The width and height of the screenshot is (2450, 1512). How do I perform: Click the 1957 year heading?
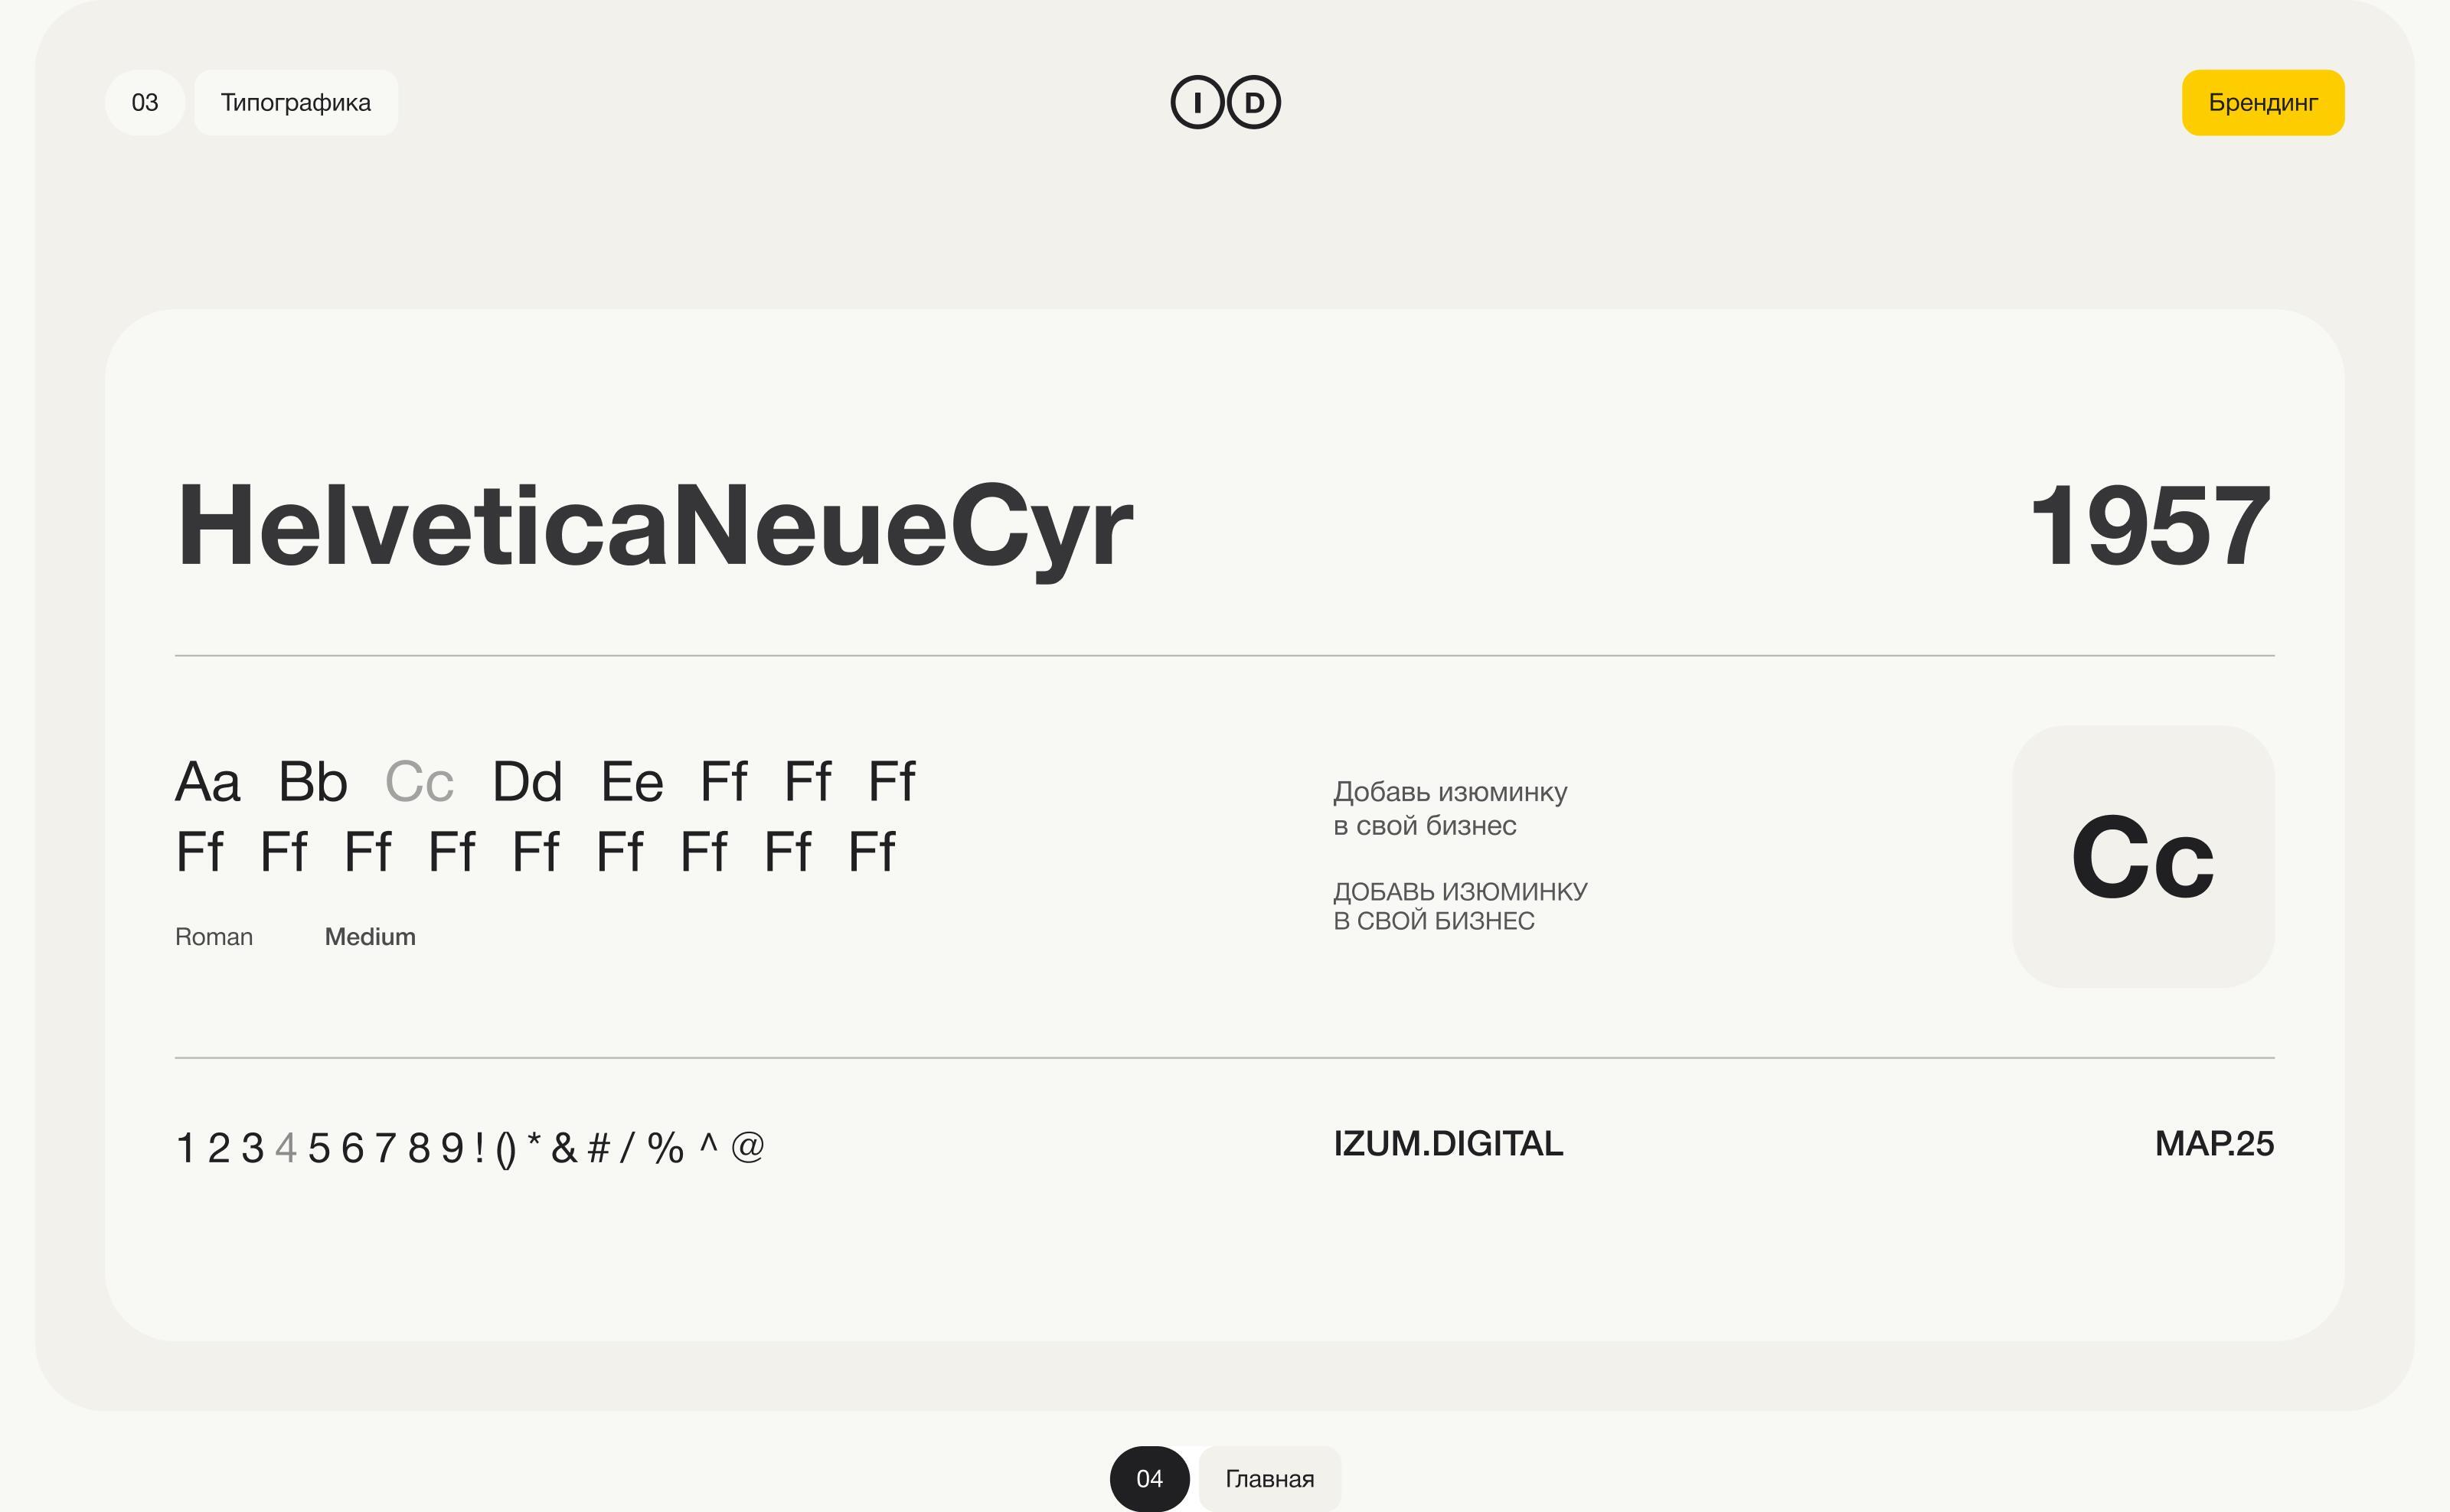pyautogui.click(x=2149, y=526)
